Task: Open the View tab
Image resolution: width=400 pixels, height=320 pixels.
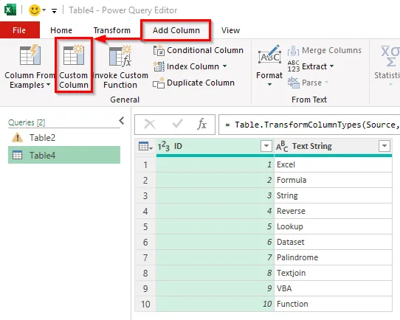Action: 230,30
